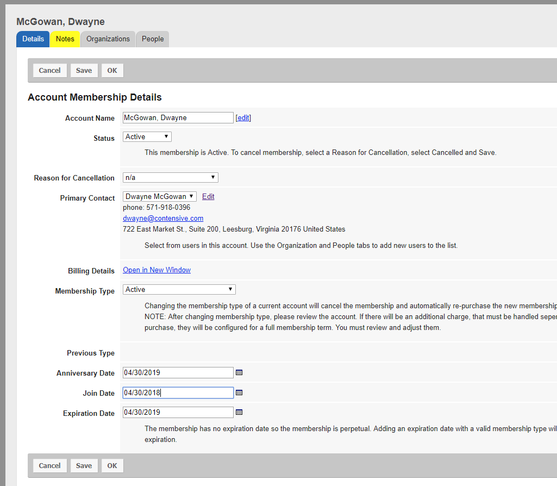Switch to the Details tab
Viewport: 557px width, 486px height.
point(33,39)
